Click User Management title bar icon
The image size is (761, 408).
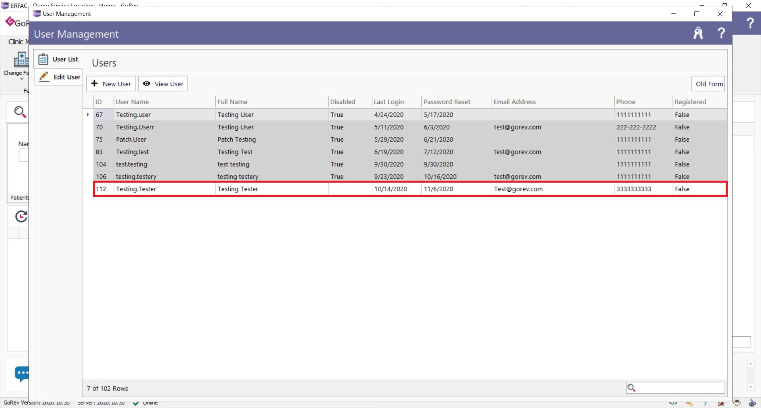pyautogui.click(x=37, y=13)
